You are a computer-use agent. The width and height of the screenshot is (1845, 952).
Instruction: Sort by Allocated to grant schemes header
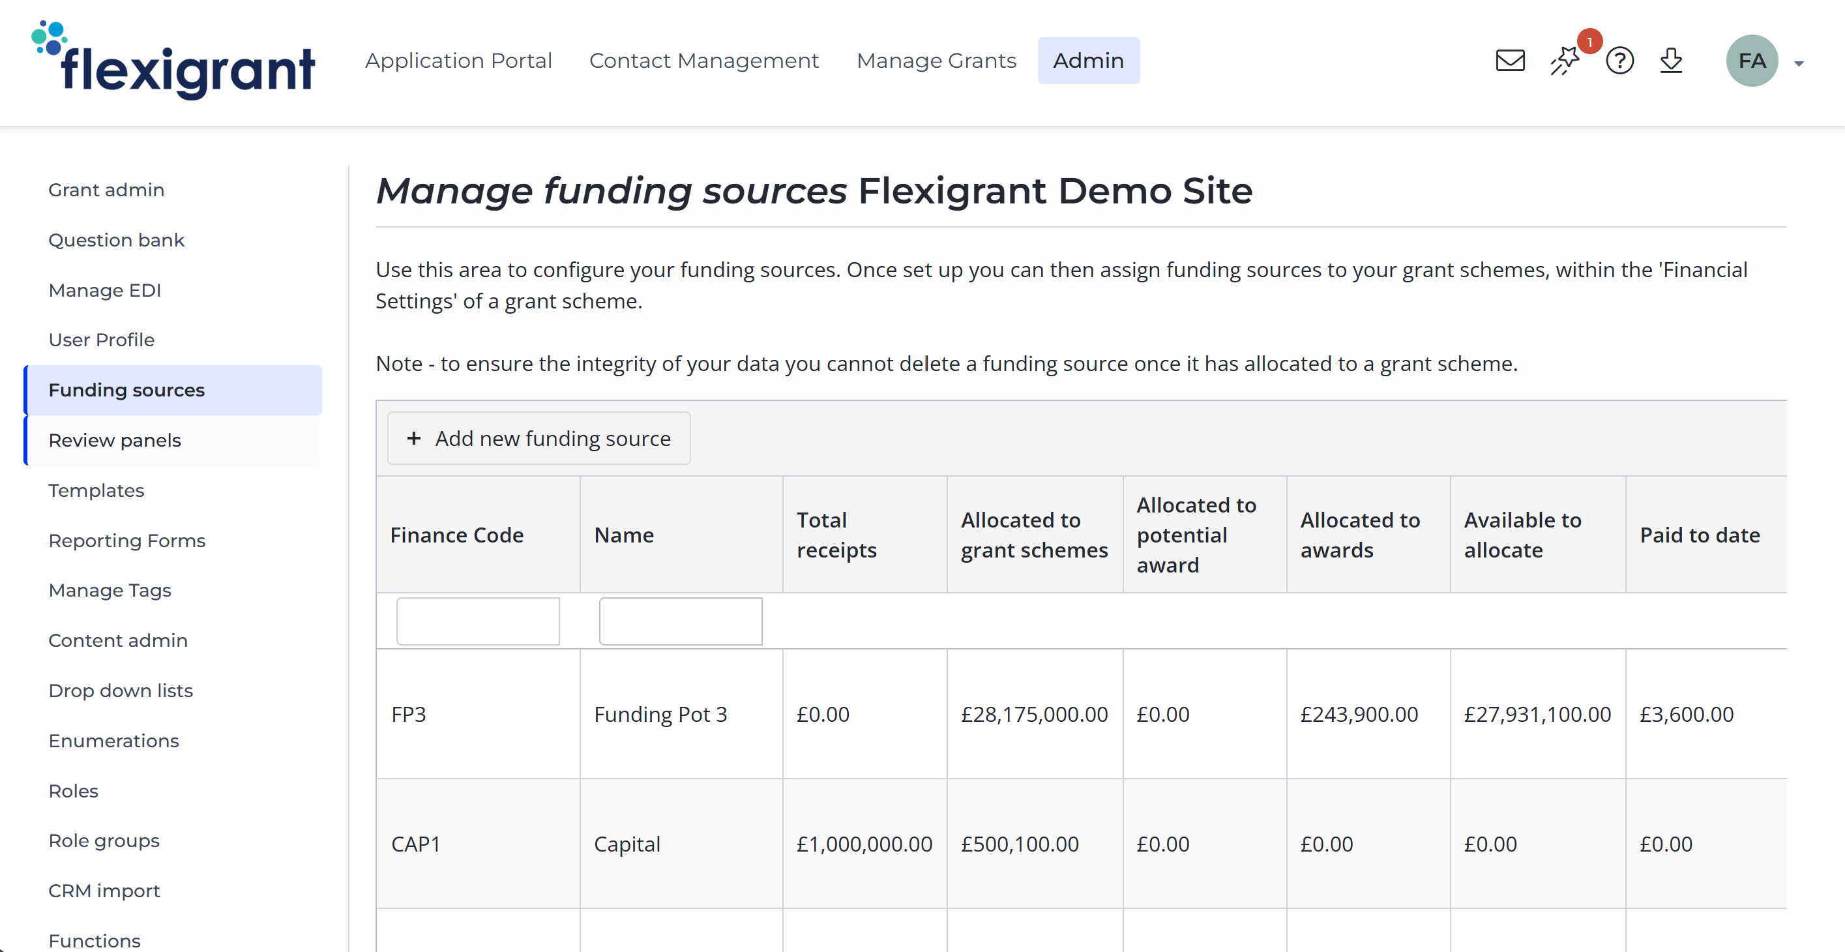click(x=1034, y=535)
